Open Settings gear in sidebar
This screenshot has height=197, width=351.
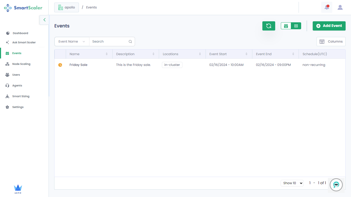coord(18,107)
